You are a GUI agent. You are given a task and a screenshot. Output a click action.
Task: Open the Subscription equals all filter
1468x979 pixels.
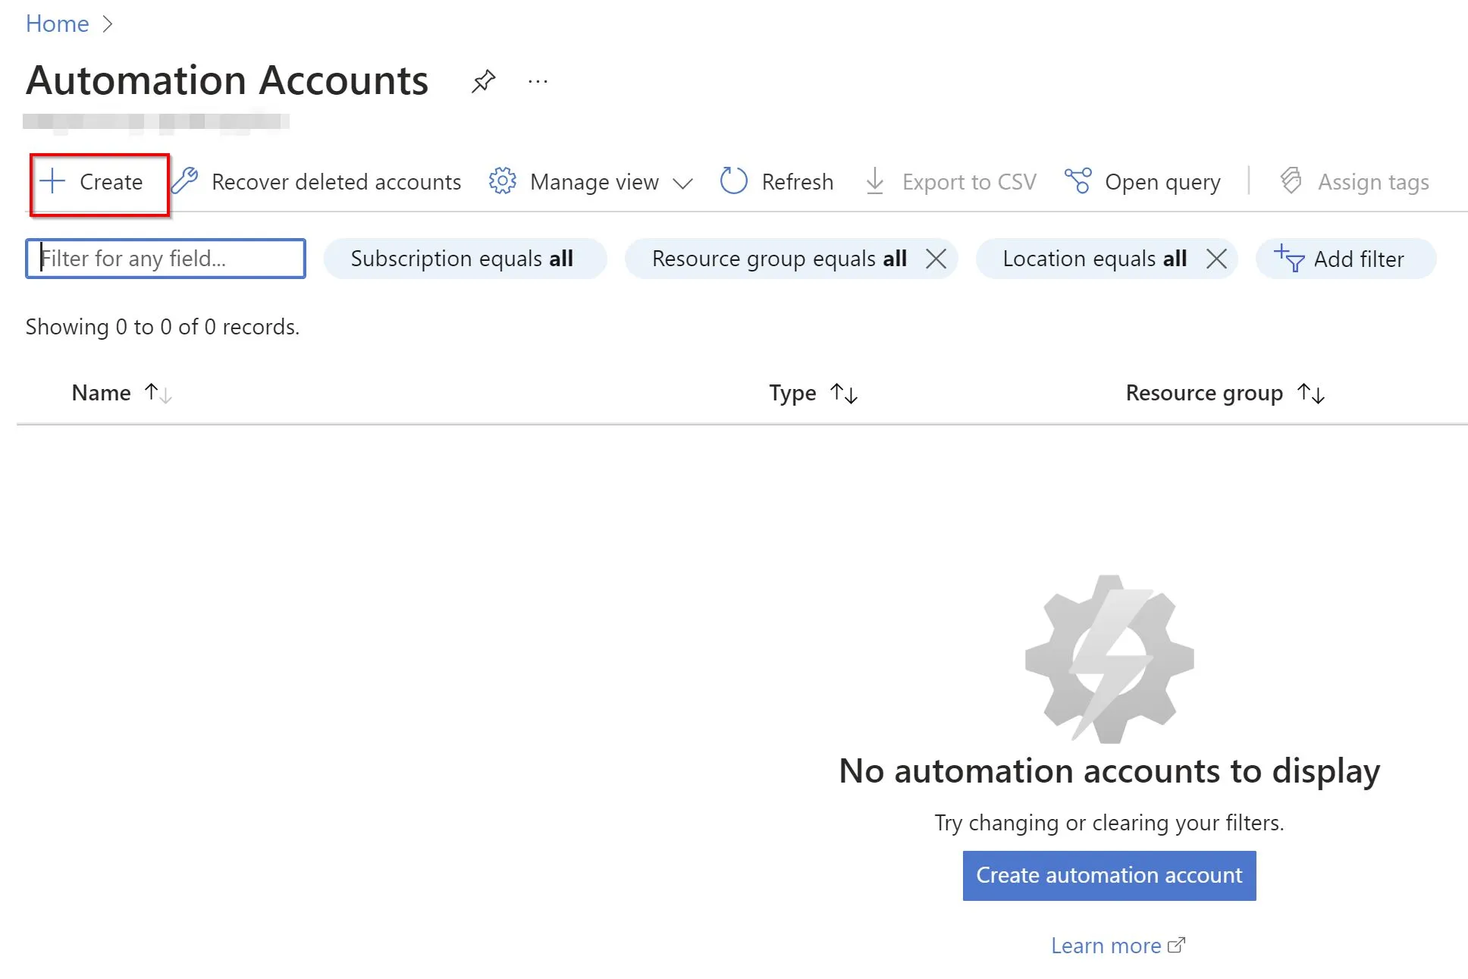[465, 259]
